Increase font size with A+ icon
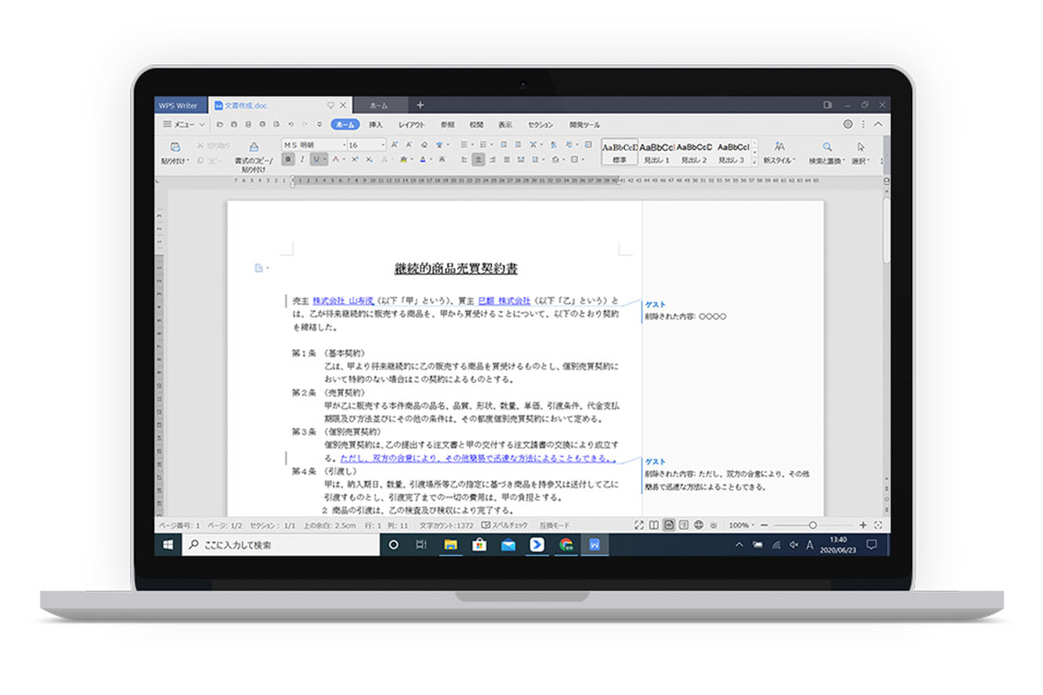 (x=394, y=145)
